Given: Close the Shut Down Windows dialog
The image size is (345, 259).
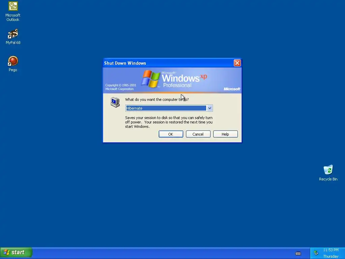Looking at the screenshot, I should 237,63.
